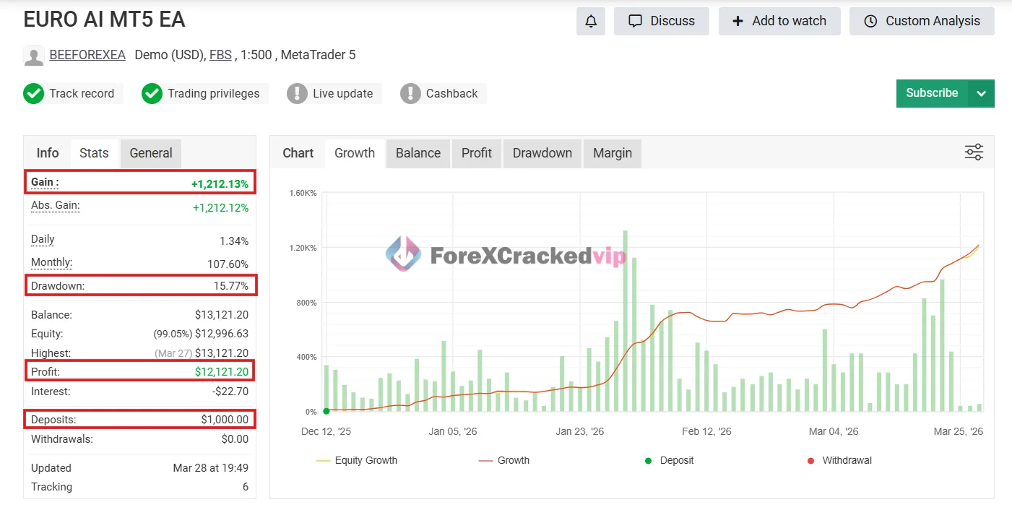Viewport: 1012px width, 510px height.
Task: Select the Chart tab
Action: point(298,153)
